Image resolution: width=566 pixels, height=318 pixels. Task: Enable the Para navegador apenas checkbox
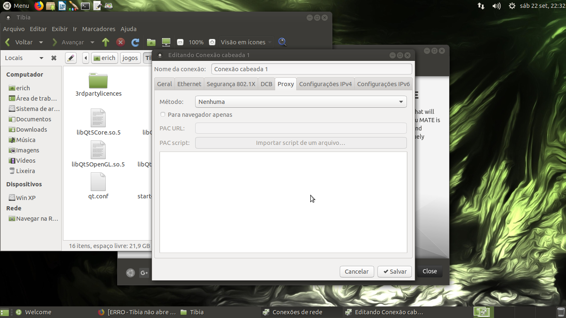(163, 115)
